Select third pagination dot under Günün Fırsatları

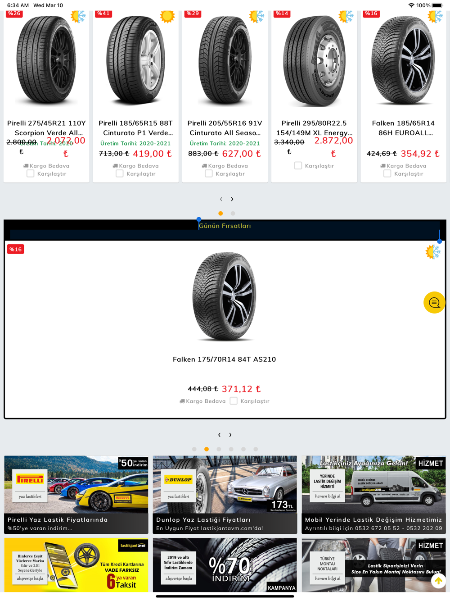pos(219,449)
